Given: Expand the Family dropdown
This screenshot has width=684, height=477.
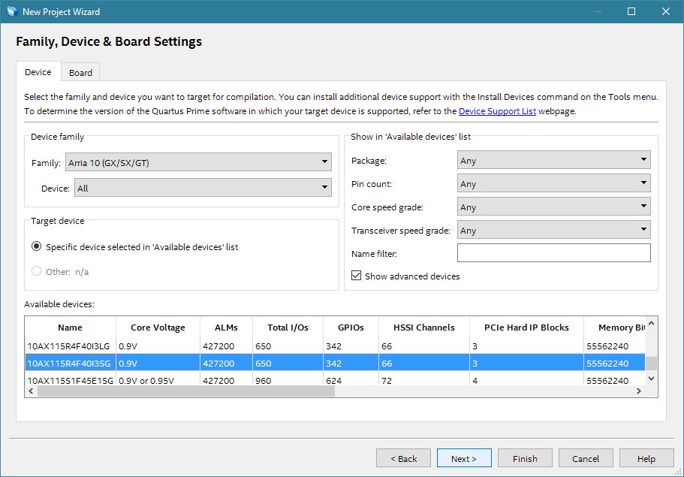Looking at the screenshot, I should click(x=198, y=162).
